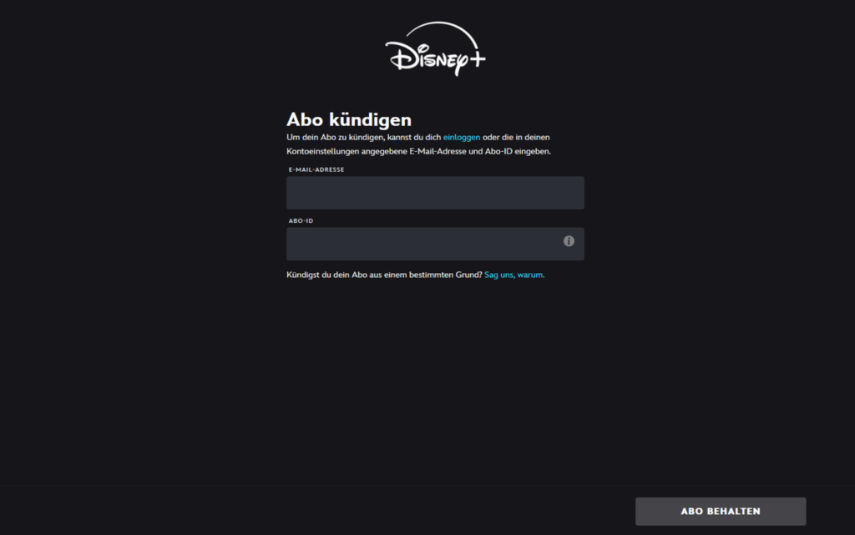The width and height of the screenshot is (855, 535).
Task: Click the plus sign in the Disney+ logo
Action: 474,61
